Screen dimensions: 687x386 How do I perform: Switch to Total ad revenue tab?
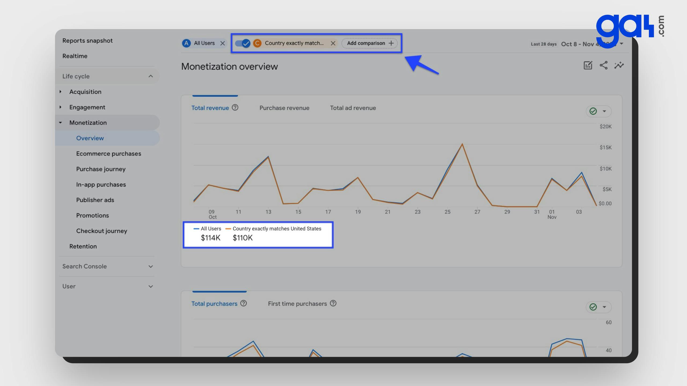(x=353, y=108)
